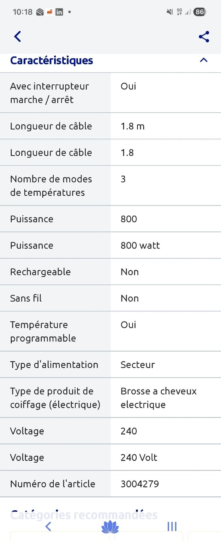Open recent apps navigation button
The width and height of the screenshot is (221, 541).
172,526
